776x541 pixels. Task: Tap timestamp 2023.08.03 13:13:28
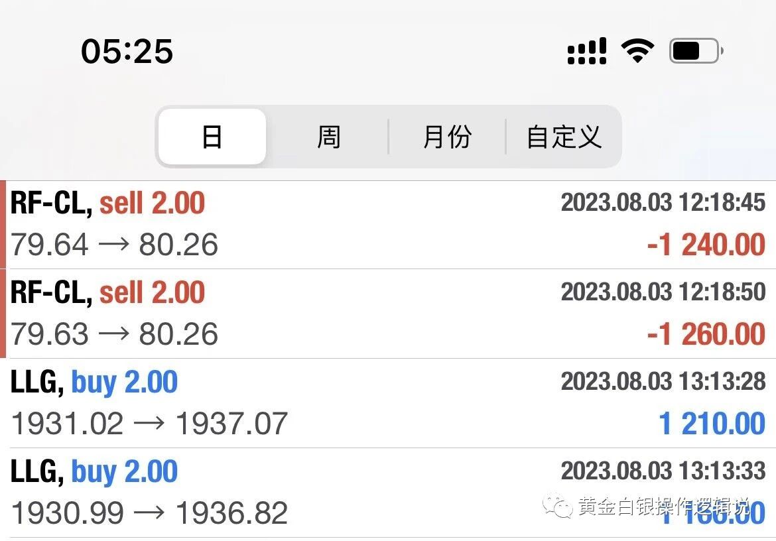coord(663,381)
